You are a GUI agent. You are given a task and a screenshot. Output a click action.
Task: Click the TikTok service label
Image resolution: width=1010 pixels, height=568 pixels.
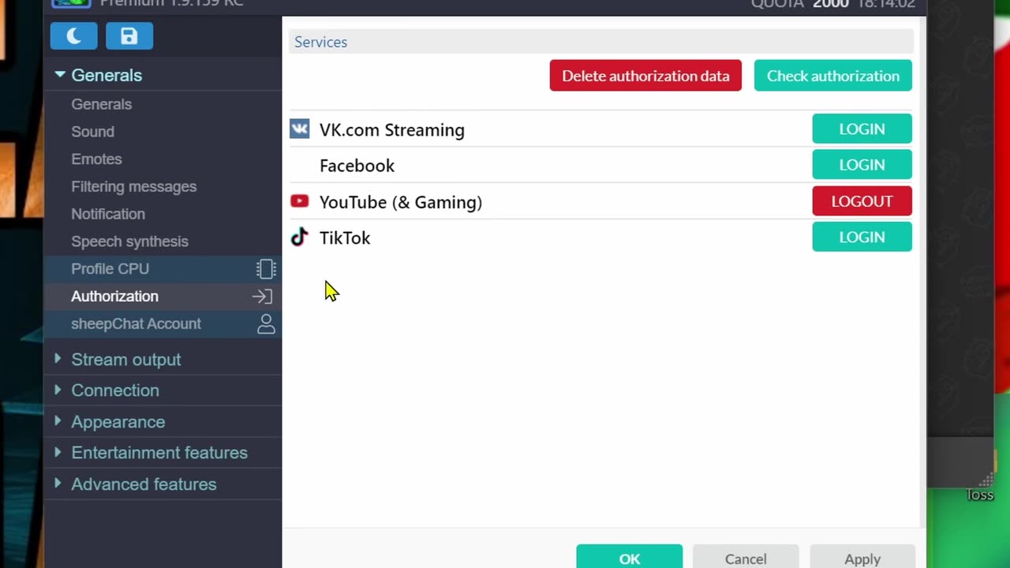point(345,237)
